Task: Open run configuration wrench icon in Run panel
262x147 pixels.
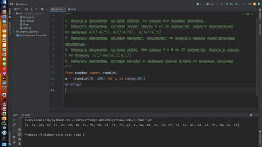Action: (14, 125)
